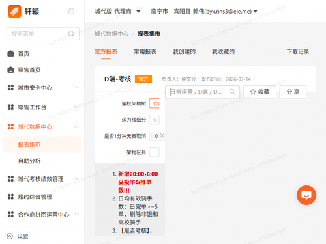
Task: Switch to 常用报表 tab
Action: [145, 51]
